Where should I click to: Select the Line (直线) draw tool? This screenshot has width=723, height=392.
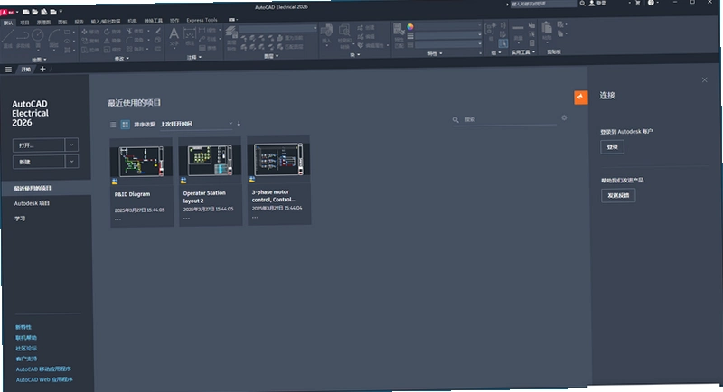coord(7,38)
